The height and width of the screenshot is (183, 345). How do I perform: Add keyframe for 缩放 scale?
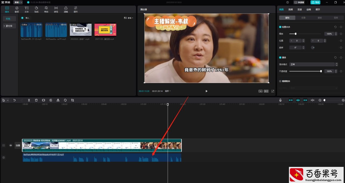point(341,34)
